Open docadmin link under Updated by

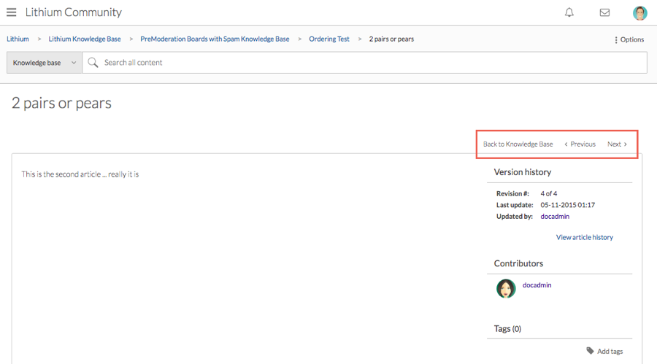(x=555, y=217)
